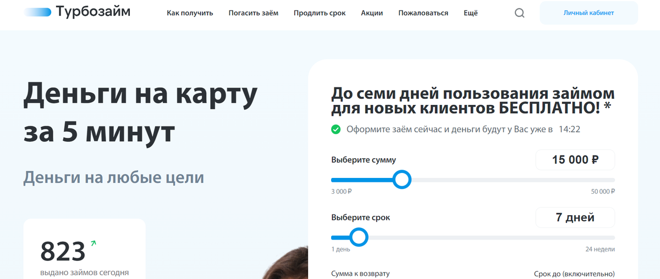Click the Турбозайм logo

pos(77,12)
